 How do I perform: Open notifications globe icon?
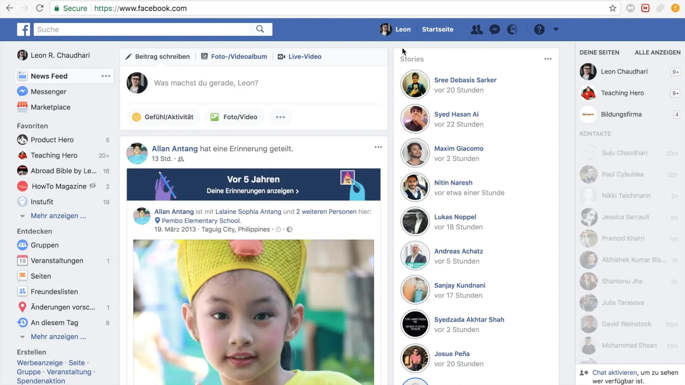click(x=512, y=29)
